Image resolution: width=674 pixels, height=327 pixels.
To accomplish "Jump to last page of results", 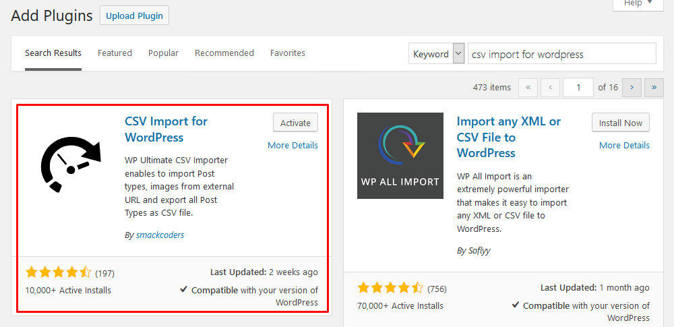I will (x=654, y=88).
